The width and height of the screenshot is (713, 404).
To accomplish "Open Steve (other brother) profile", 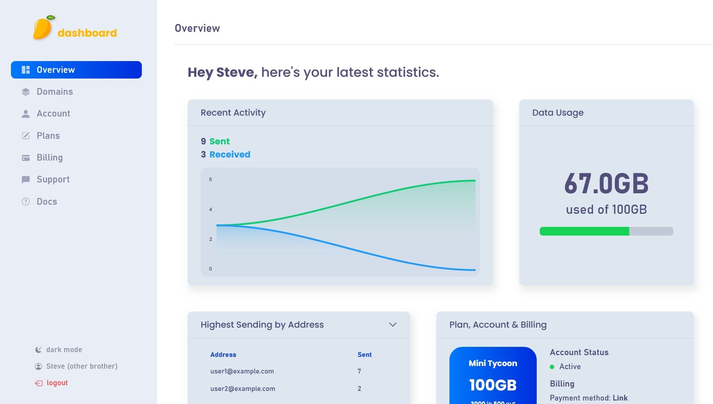I will click(76, 366).
